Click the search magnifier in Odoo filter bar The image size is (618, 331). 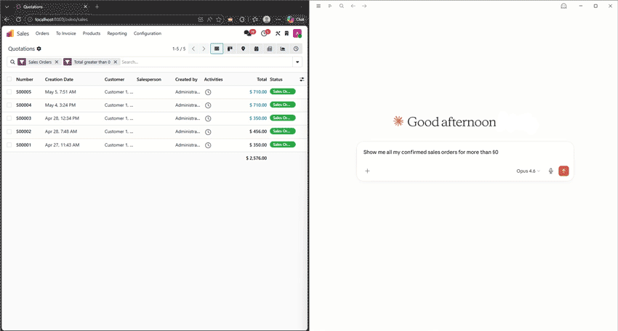click(12, 62)
